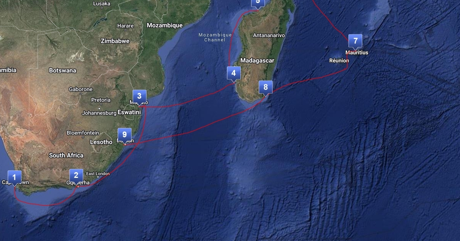Open marker 3 near Maputo
Screen dimensions: 460x241
(x=139, y=96)
